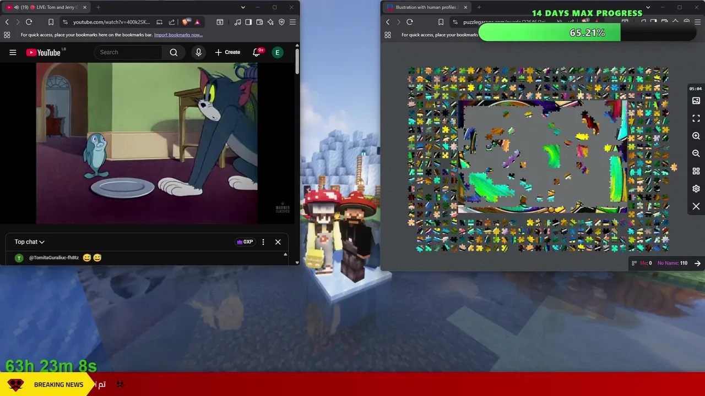Open the browser main menu in YouTube window
This screenshot has height=396, width=705.
pyautogui.click(x=292, y=22)
